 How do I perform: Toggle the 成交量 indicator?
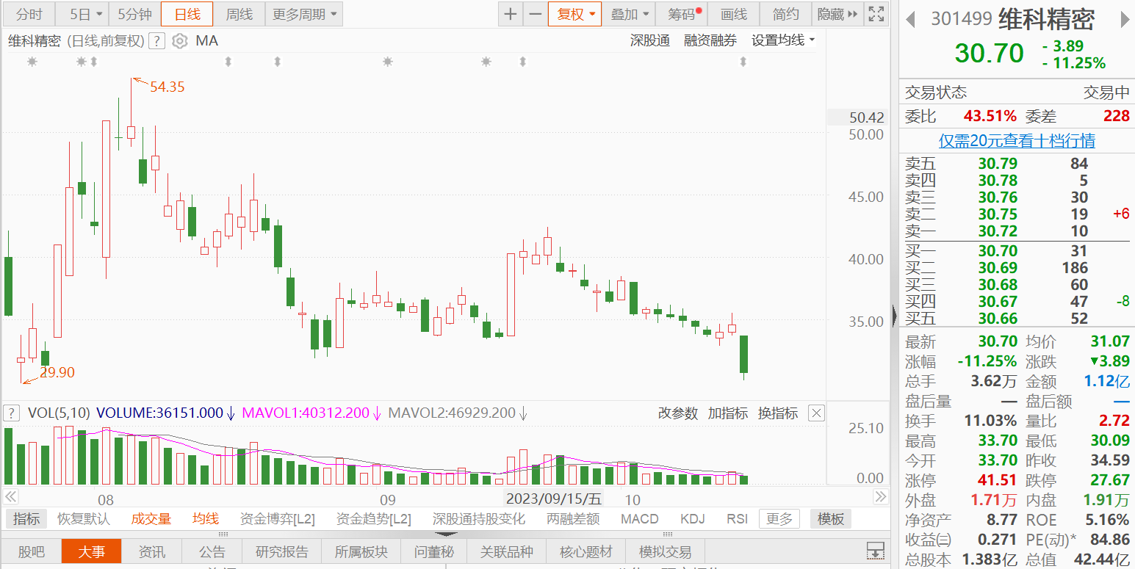coord(151,519)
